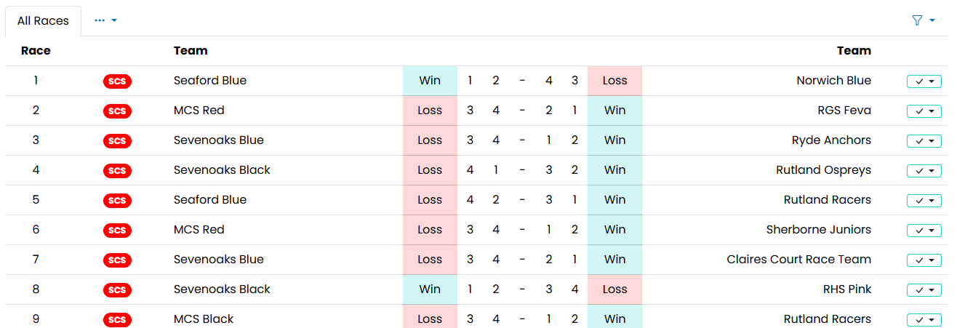
Task: Click Sherborne Juniors team name
Action: coord(818,230)
